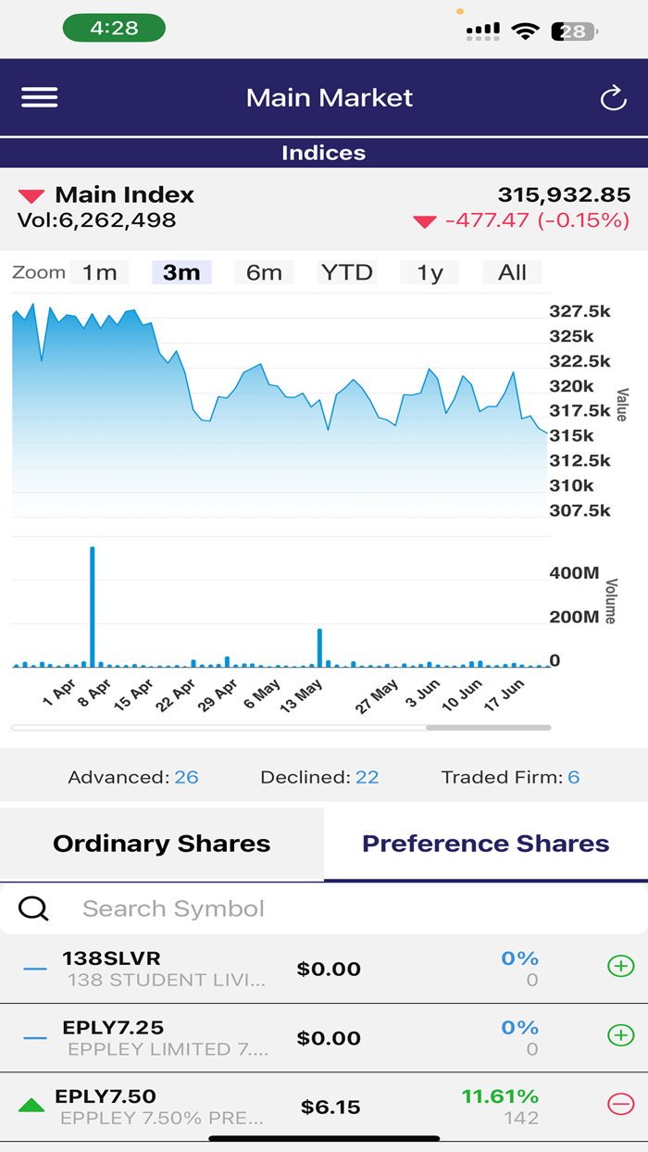Open the hamburger navigation menu
Viewport: 648px width, 1152px height.
point(39,96)
